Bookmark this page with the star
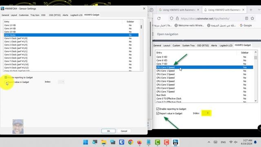 [252, 18]
